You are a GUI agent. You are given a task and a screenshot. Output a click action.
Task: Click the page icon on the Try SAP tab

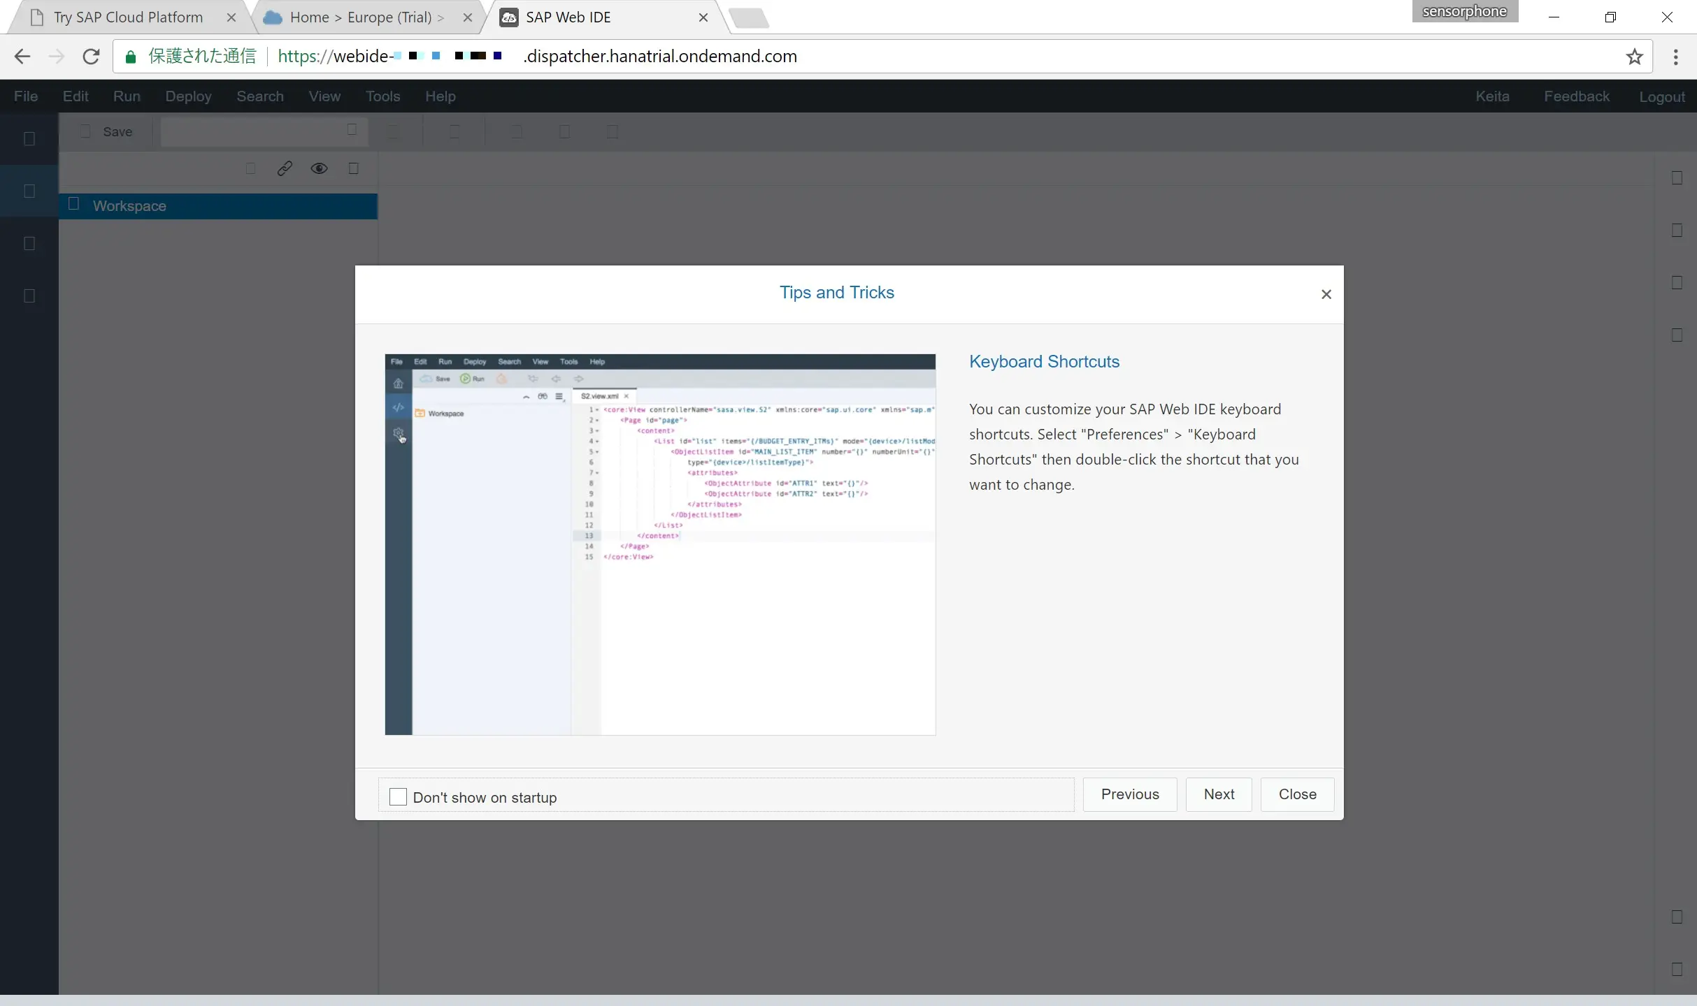[x=37, y=17]
